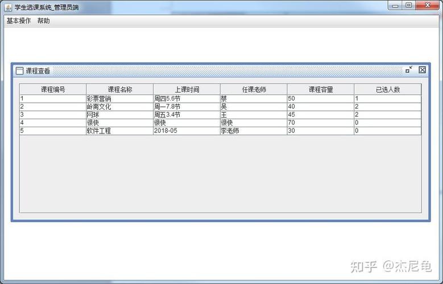
Task: Select the capacity cell 70
Action: pos(321,123)
